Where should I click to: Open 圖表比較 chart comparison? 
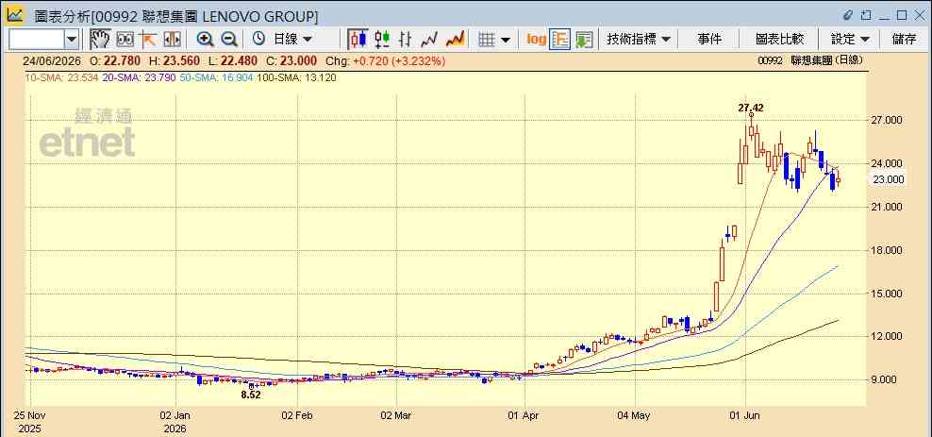(x=780, y=40)
